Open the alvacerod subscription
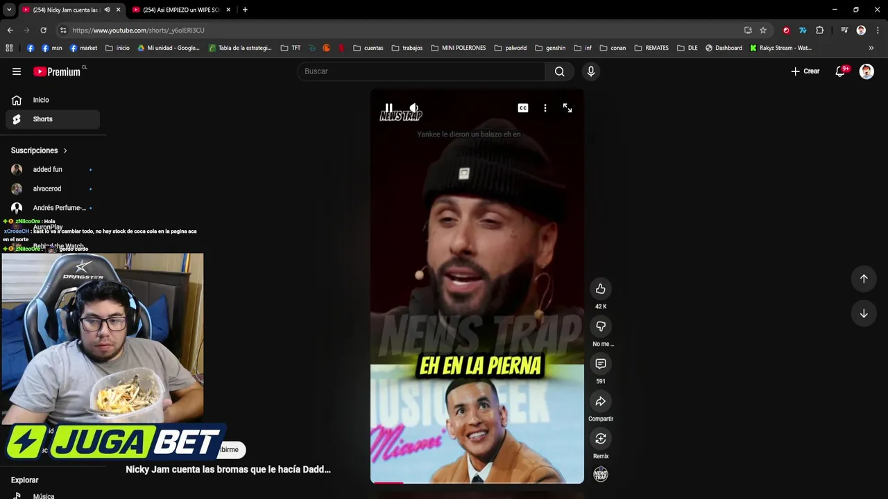This screenshot has width=888, height=499. [x=53, y=189]
